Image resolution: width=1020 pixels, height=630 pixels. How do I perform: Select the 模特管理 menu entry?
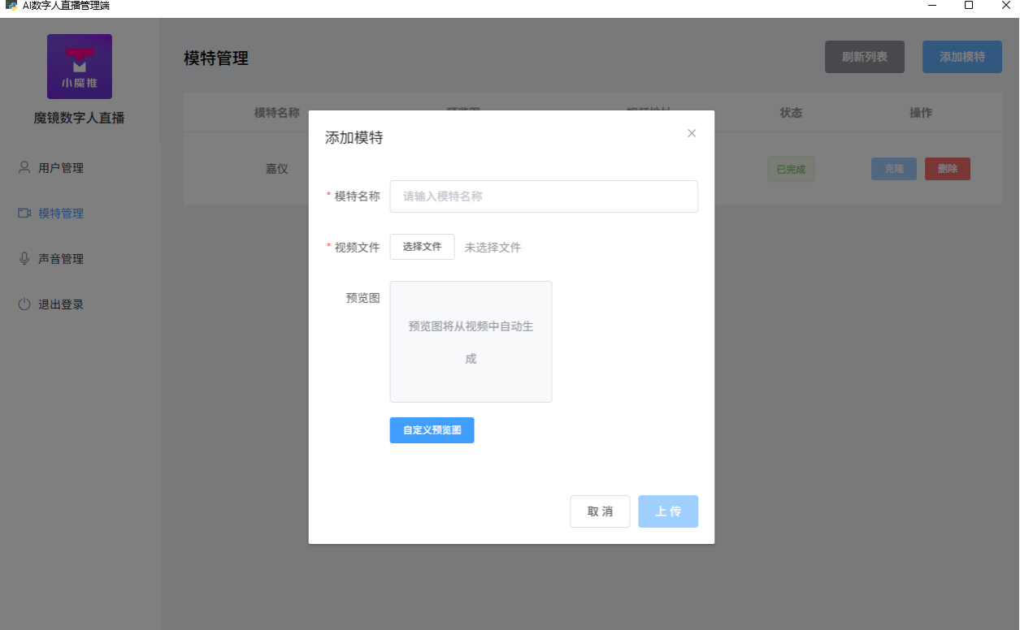[61, 214]
